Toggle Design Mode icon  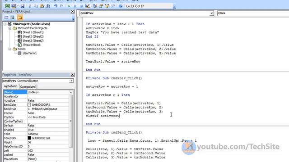tap(87, 6)
